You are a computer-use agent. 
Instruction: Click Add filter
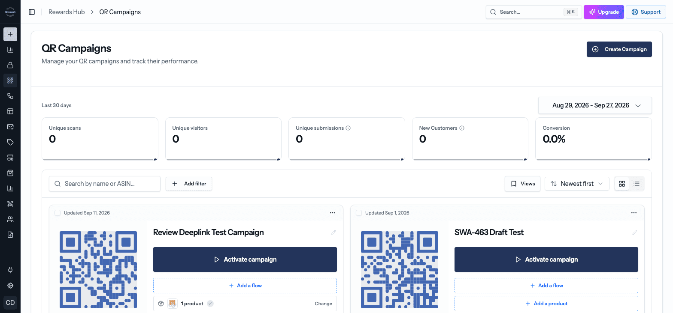pos(189,184)
